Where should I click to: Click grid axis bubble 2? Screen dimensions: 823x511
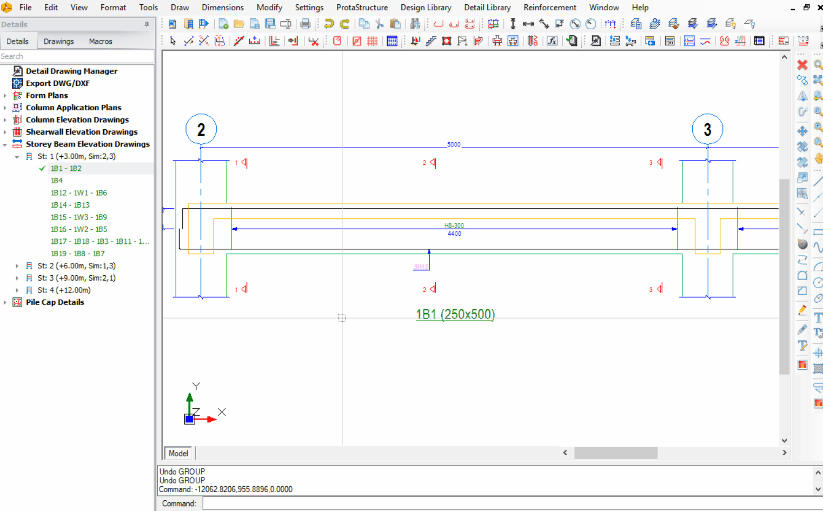pyautogui.click(x=201, y=129)
